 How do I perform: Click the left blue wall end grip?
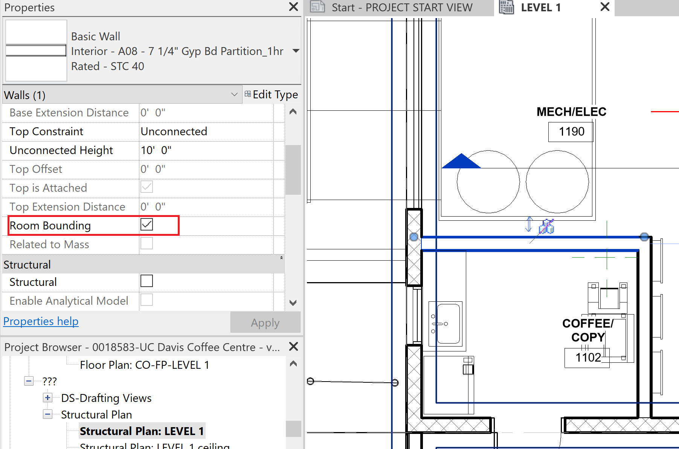414,237
